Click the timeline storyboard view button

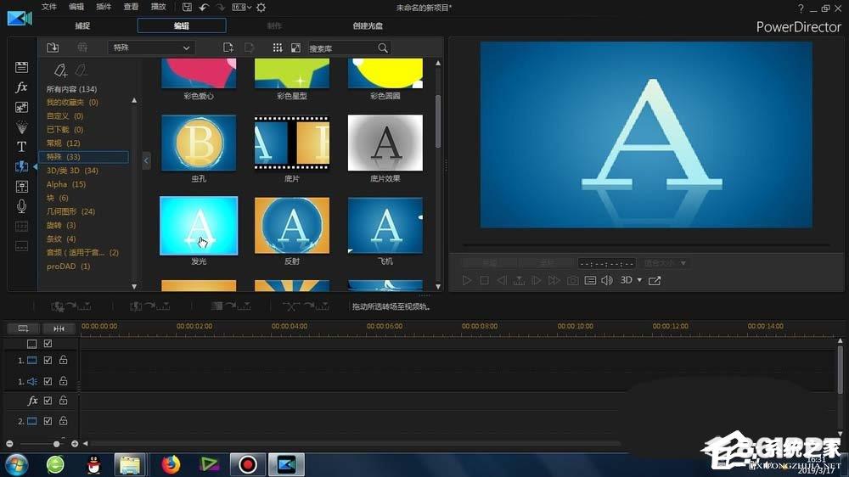[x=23, y=328]
